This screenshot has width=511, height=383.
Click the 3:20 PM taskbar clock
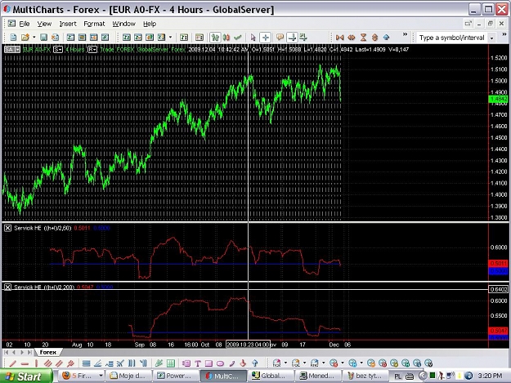click(490, 376)
